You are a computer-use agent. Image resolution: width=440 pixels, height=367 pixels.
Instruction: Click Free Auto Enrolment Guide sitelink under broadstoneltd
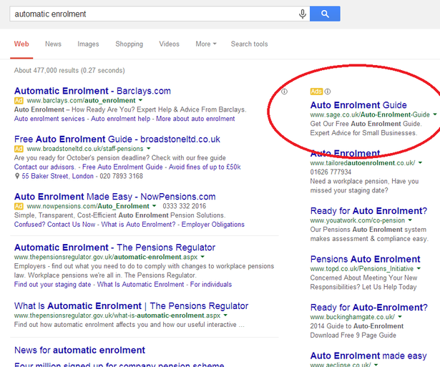[122, 167]
